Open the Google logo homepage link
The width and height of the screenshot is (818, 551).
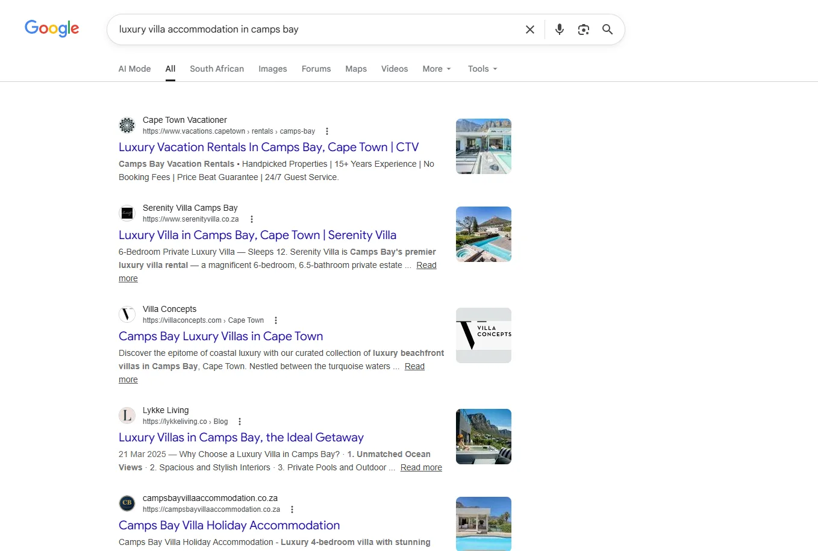52,28
